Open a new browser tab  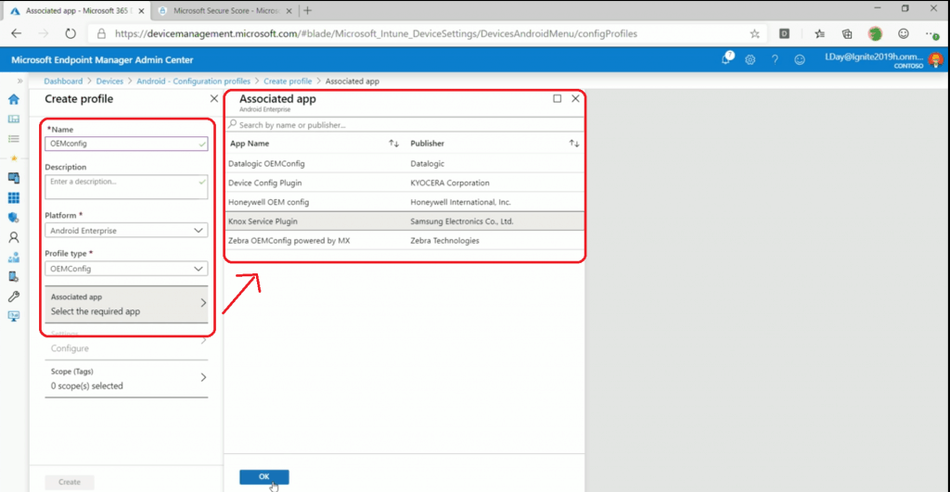point(308,10)
